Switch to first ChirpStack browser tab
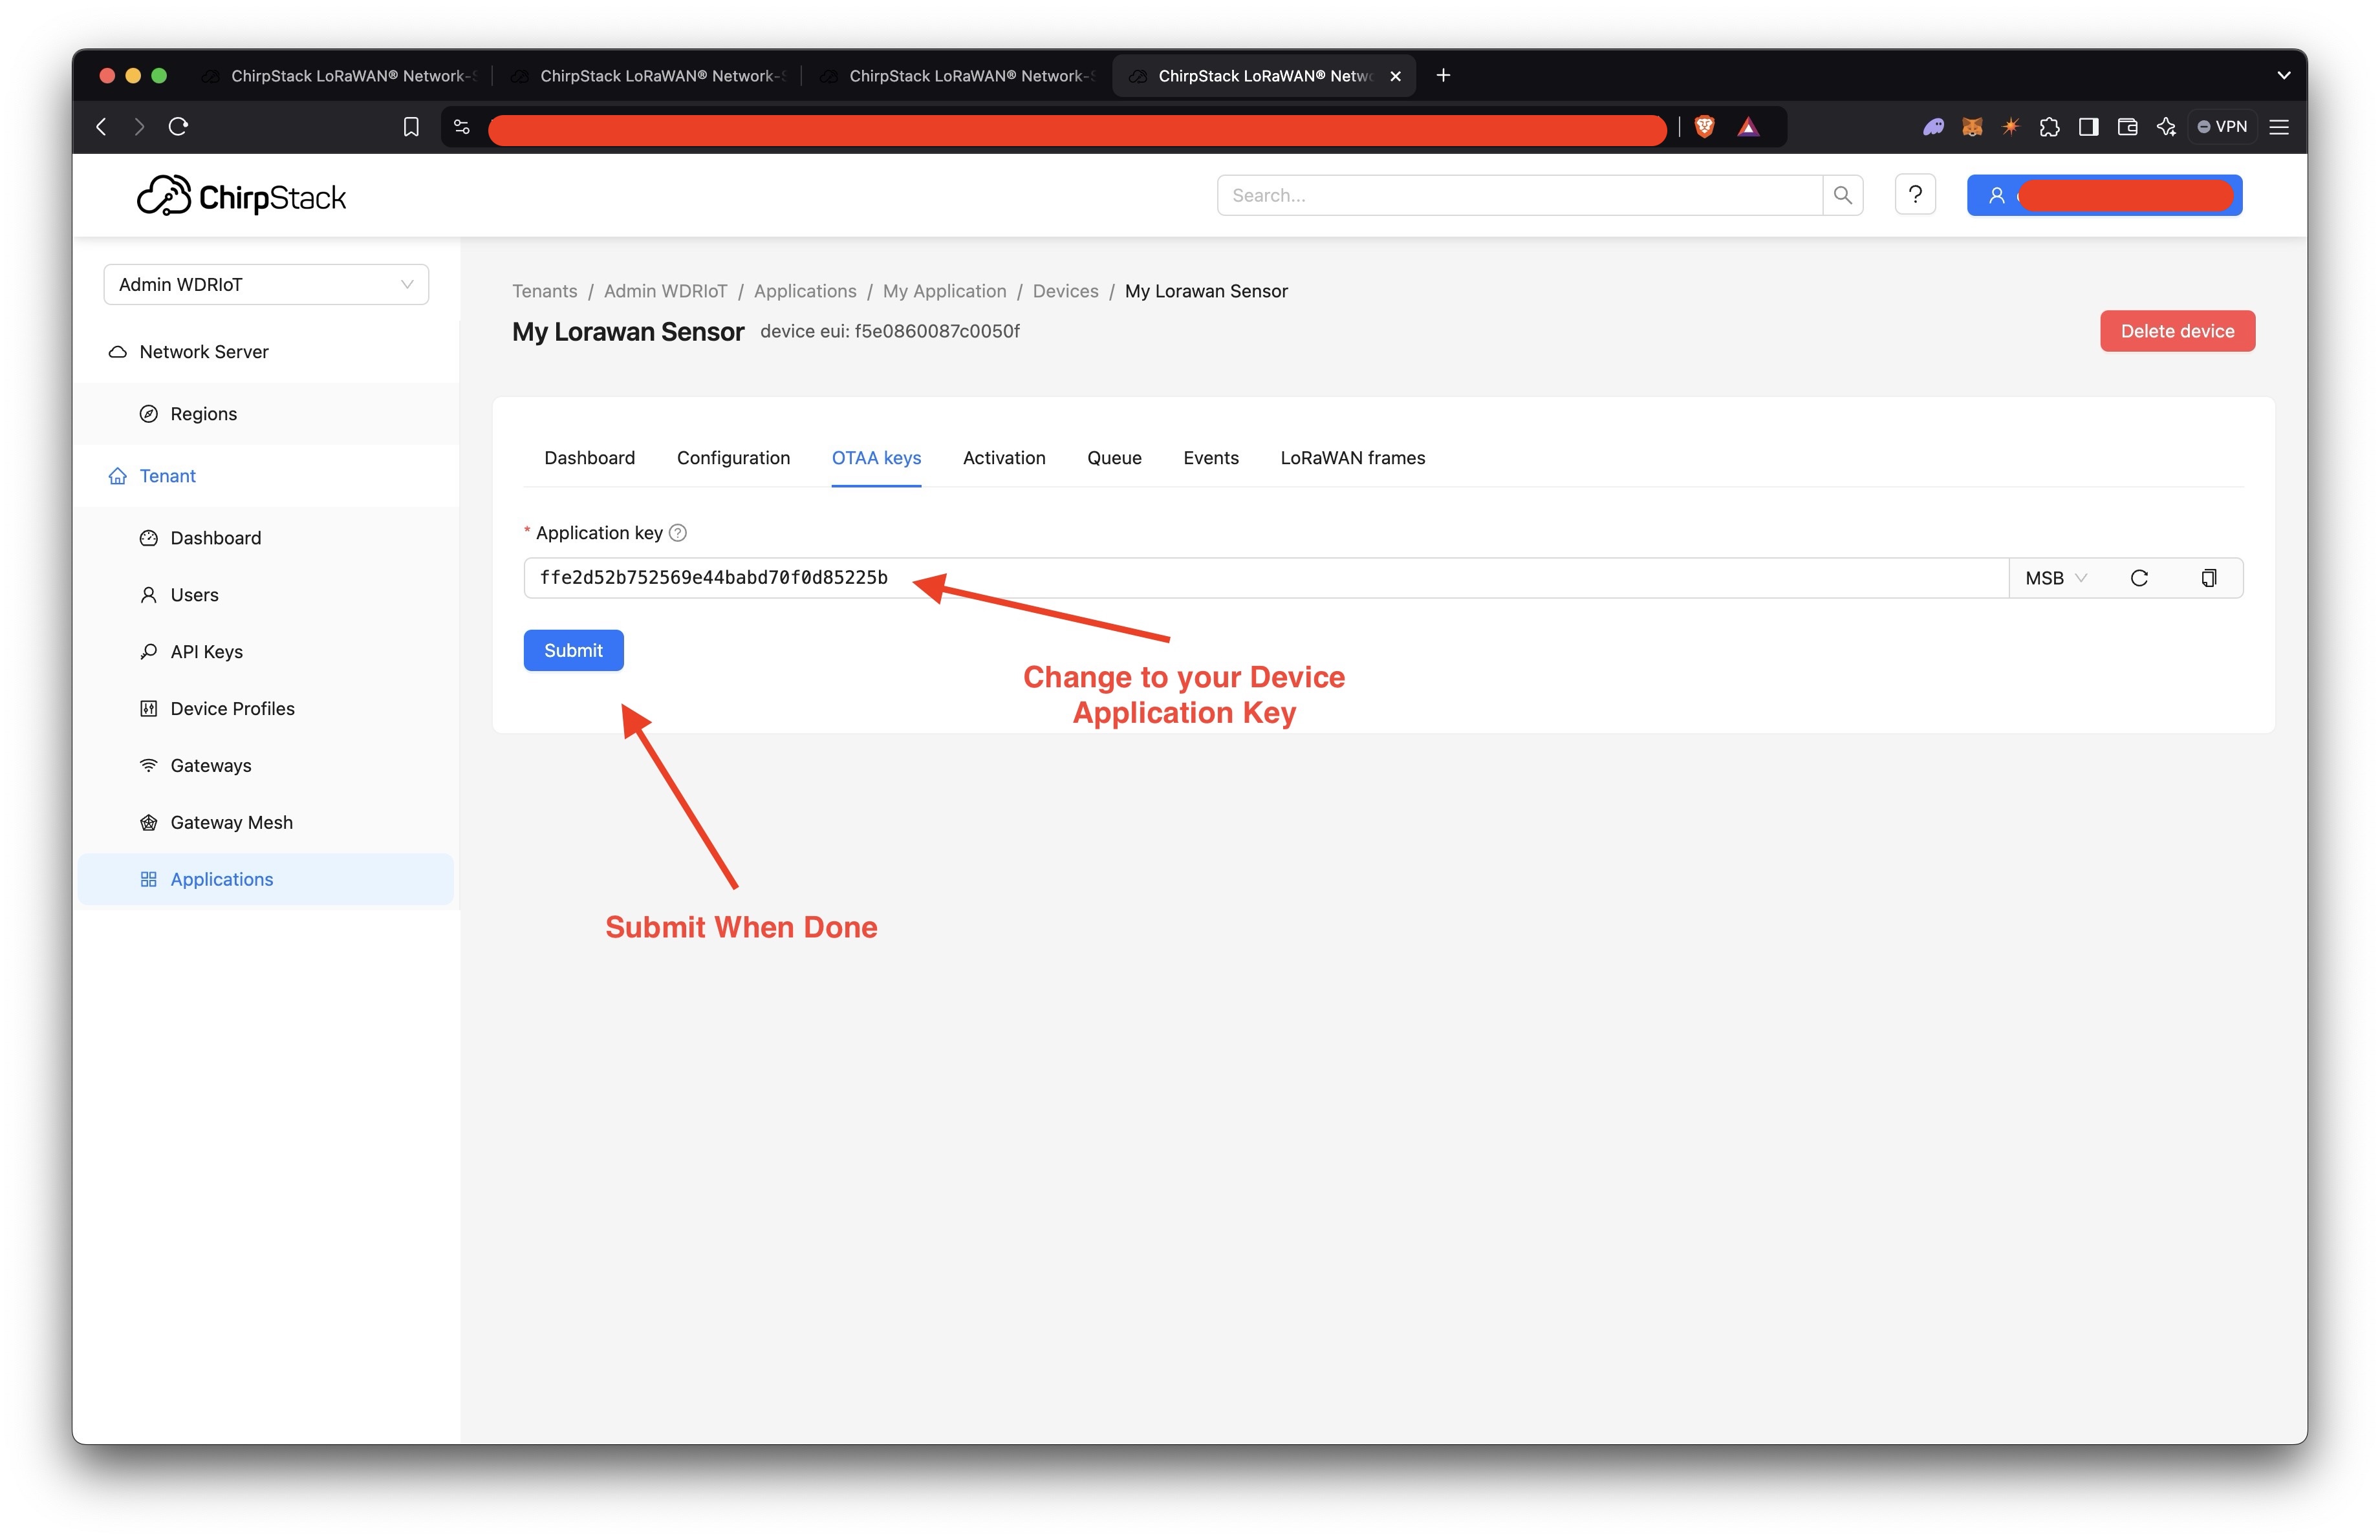 [x=340, y=75]
